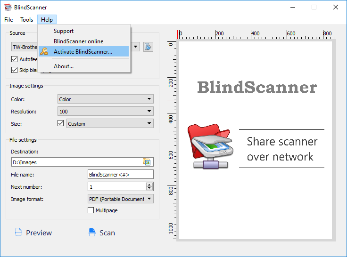Toggle the Skip blank pages checkbox
The image size is (347, 257).
coord(14,70)
